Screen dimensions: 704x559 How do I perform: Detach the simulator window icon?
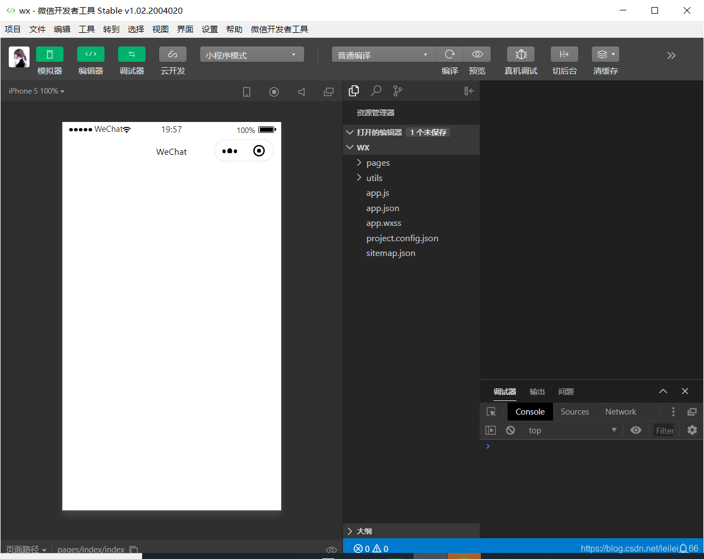coord(329,92)
